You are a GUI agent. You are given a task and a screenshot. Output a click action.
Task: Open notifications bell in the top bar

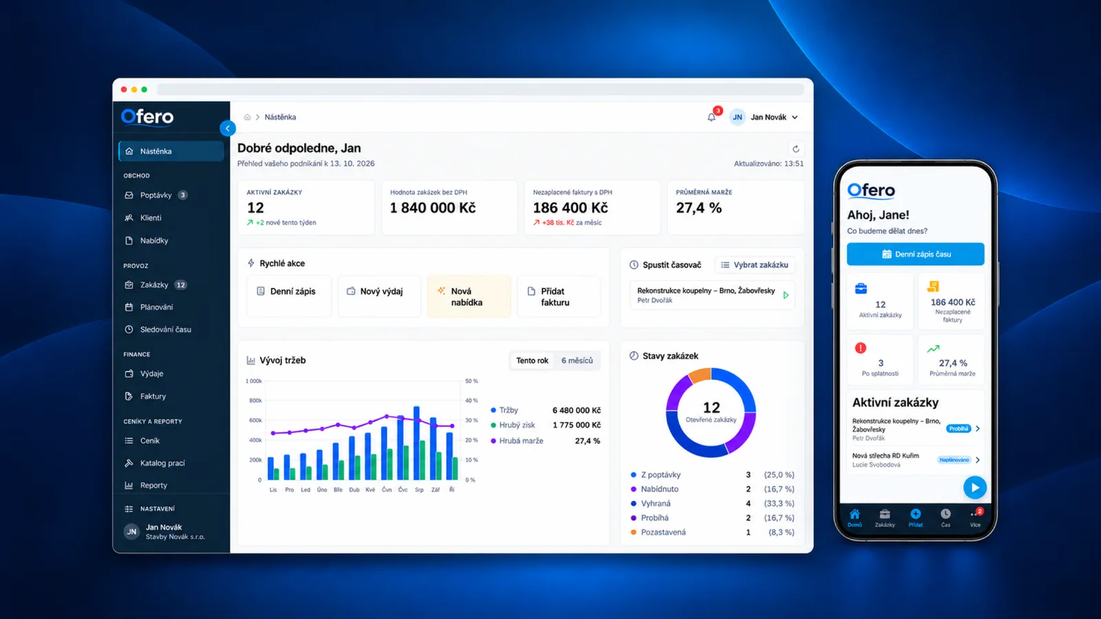point(712,117)
